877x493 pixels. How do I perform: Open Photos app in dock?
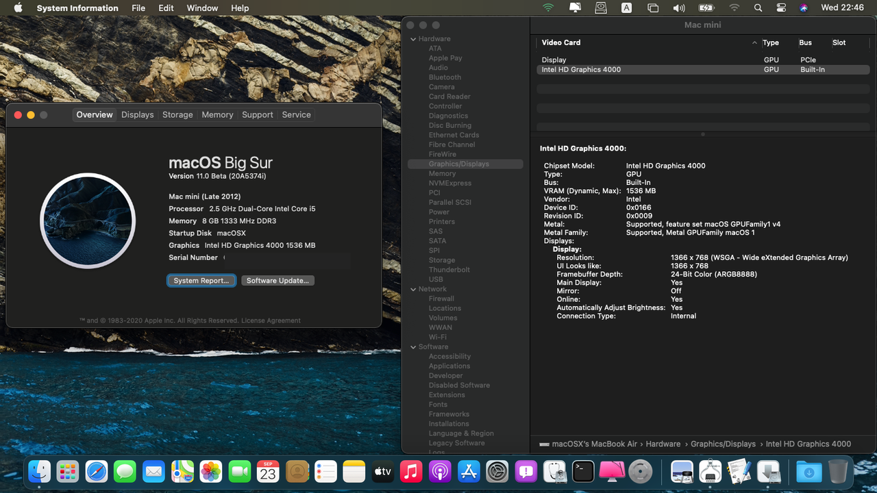click(211, 471)
